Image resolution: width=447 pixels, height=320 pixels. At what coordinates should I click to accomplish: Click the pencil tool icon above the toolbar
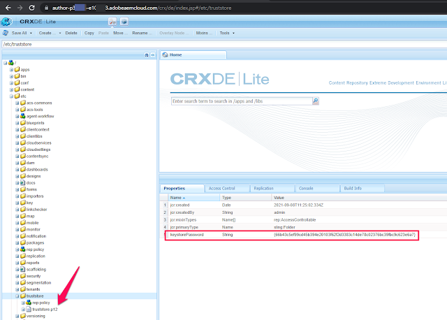112,22
